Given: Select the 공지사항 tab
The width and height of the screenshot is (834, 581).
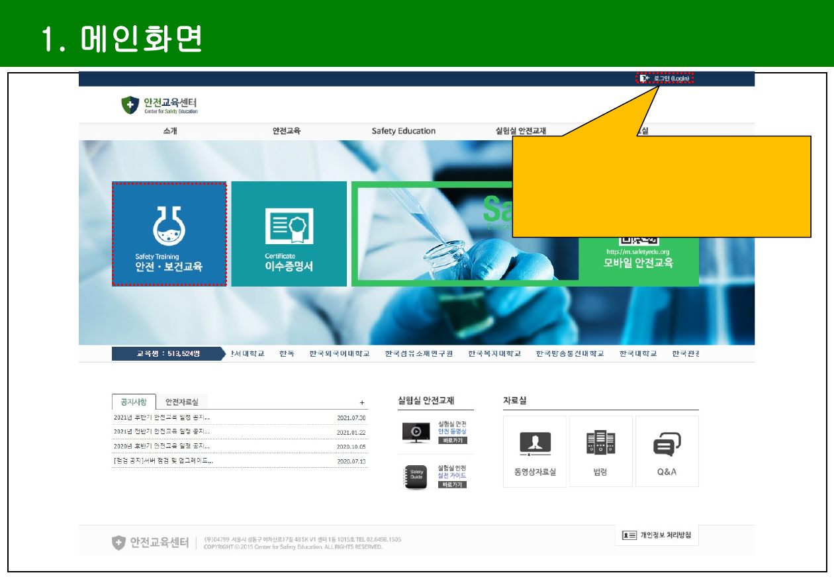Looking at the screenshot, I should click(134, 402).
